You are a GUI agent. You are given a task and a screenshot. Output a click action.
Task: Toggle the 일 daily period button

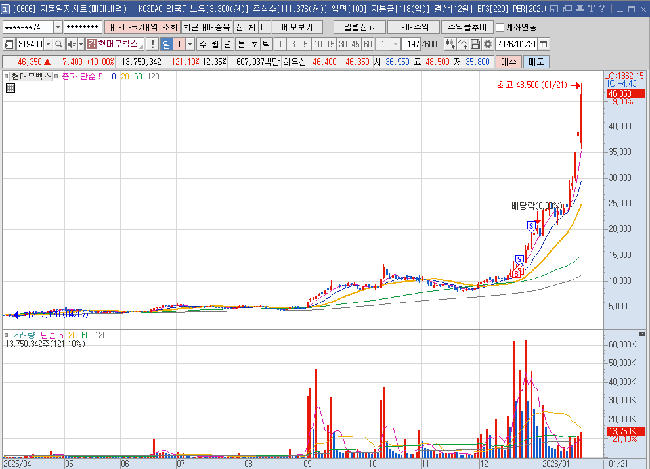[167, 44]
